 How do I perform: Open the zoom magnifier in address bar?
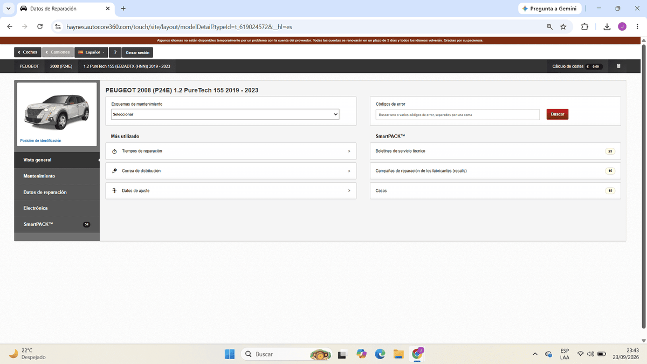point(549,26)
